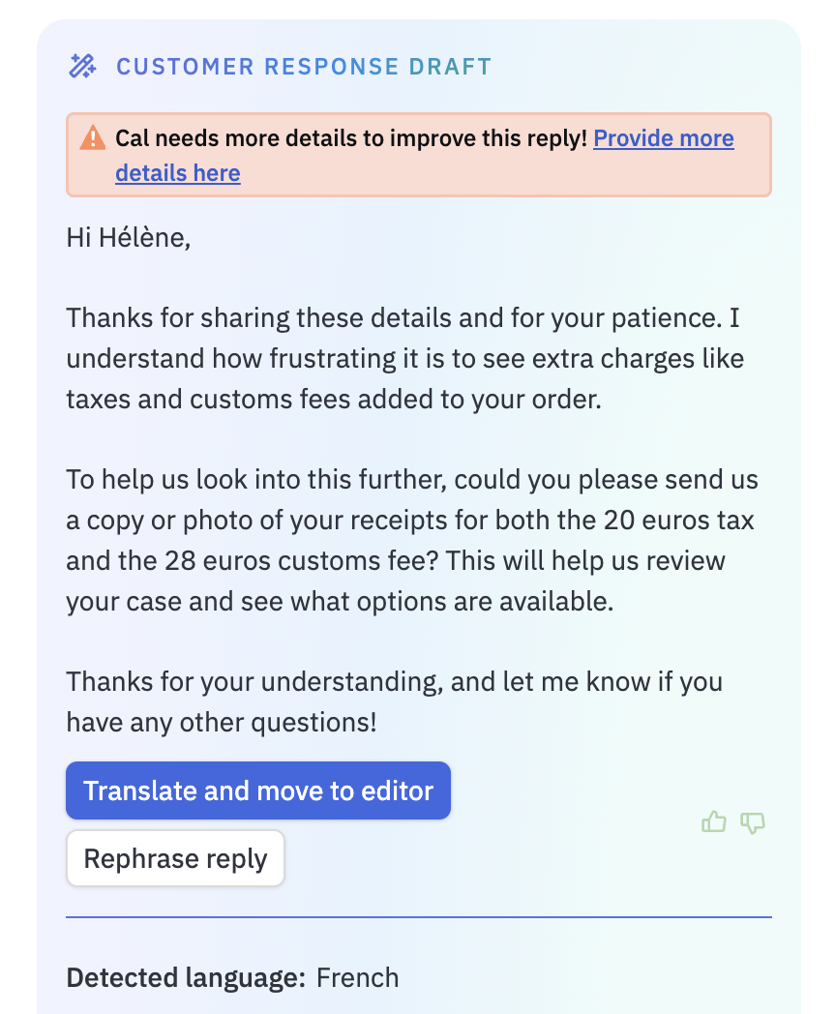Click the blue horizontal divider line
The height and width of the screenshot is (1014, 836).
coord(419,917)
